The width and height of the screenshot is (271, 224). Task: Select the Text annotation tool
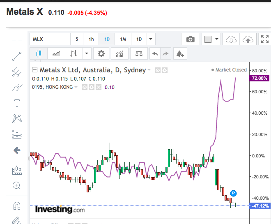pos(17,103)
